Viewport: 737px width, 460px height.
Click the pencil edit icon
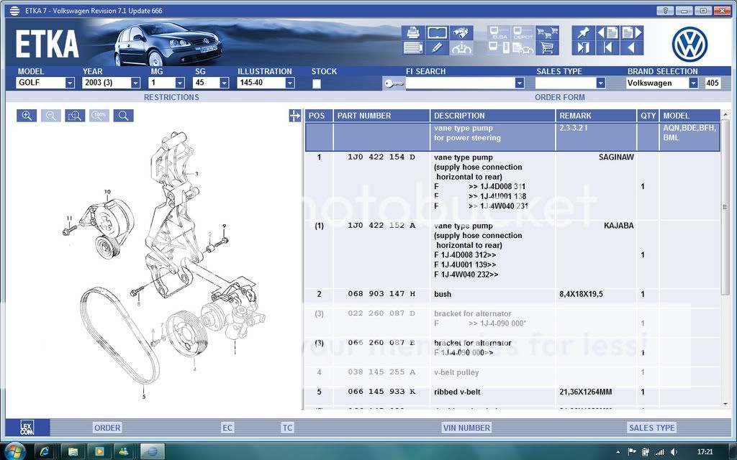tap(437, 47)
